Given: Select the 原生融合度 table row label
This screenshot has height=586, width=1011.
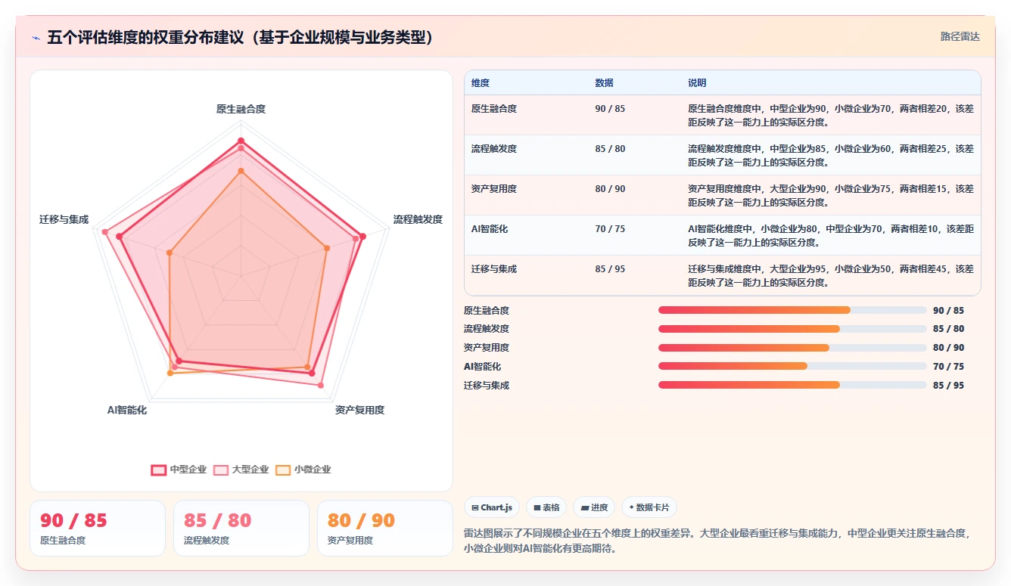Looking at the screenshot, I should point(494,109).
